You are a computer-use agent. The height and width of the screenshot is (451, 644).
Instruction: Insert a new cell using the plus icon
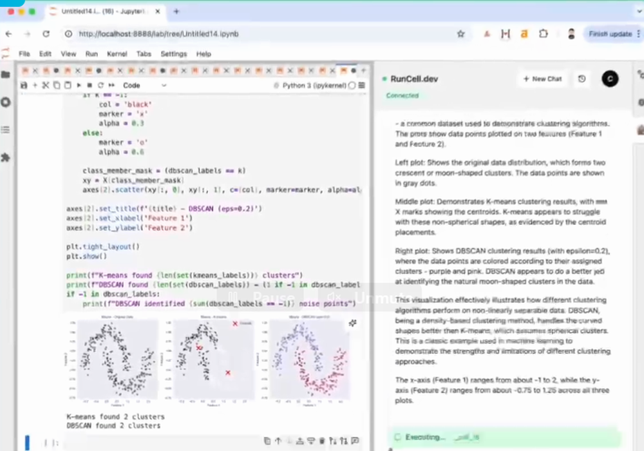pyautogui.click(x=35, y=86)
